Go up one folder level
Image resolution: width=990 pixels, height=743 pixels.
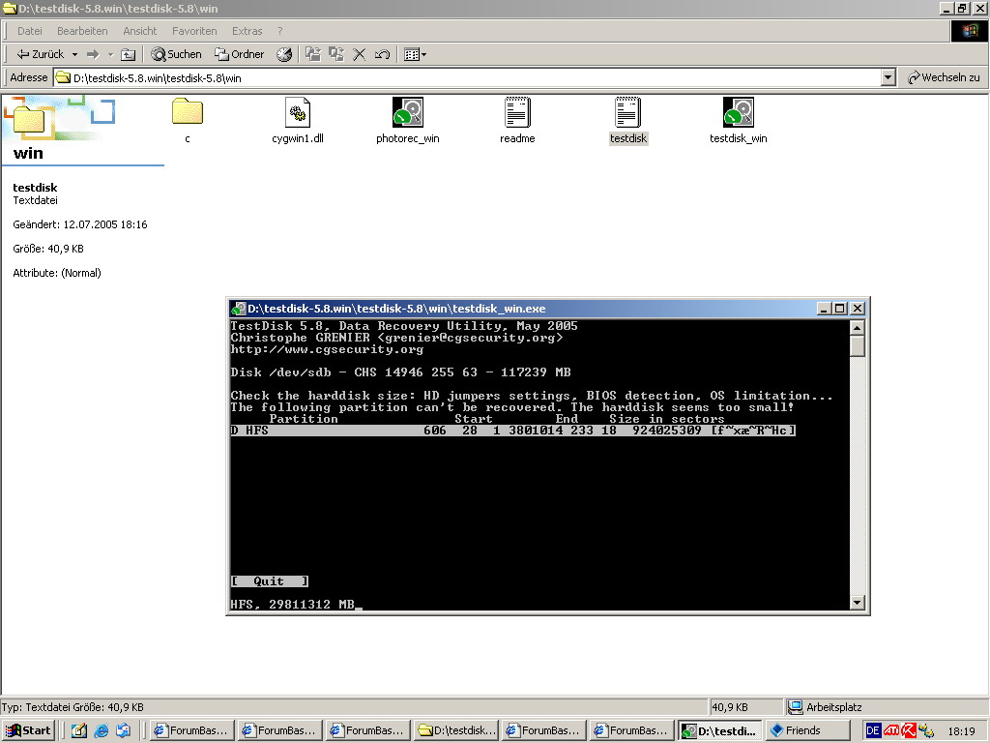coord(129,54)
